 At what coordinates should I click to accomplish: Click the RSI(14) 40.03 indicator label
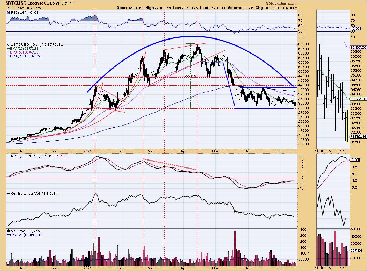pos(24,13)
